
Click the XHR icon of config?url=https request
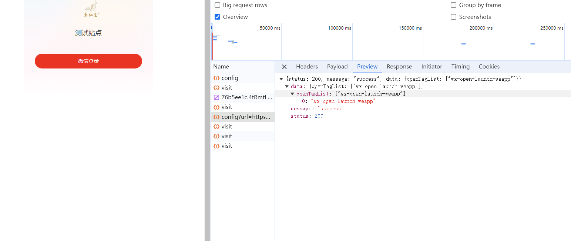coord(216,117)
